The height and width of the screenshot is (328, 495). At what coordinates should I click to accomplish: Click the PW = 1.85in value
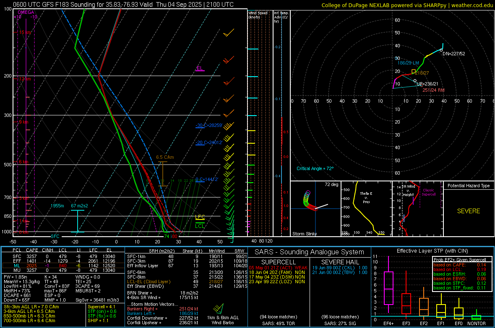(x=15, y=277)
